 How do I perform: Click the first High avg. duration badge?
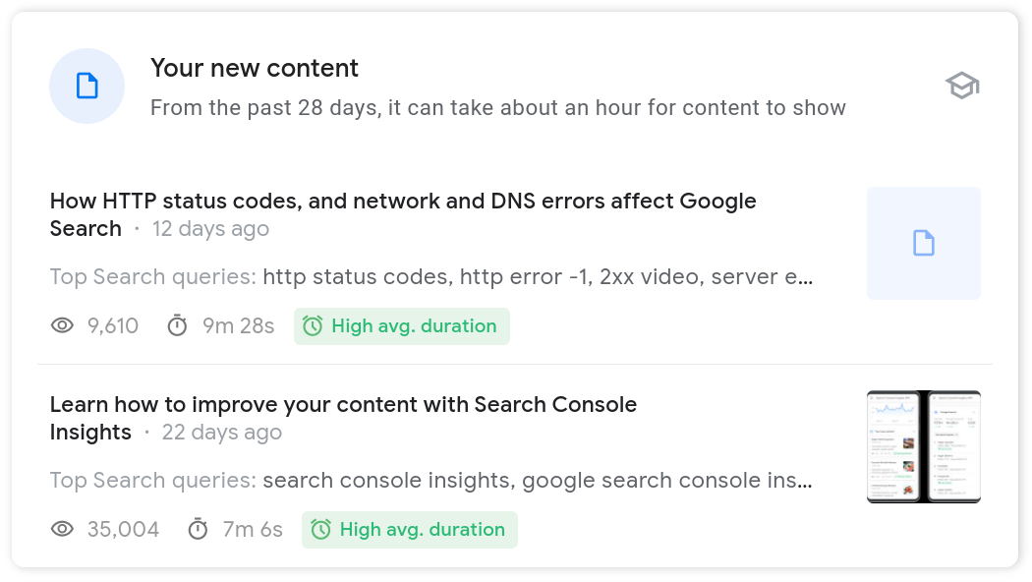tap(402, 325)
